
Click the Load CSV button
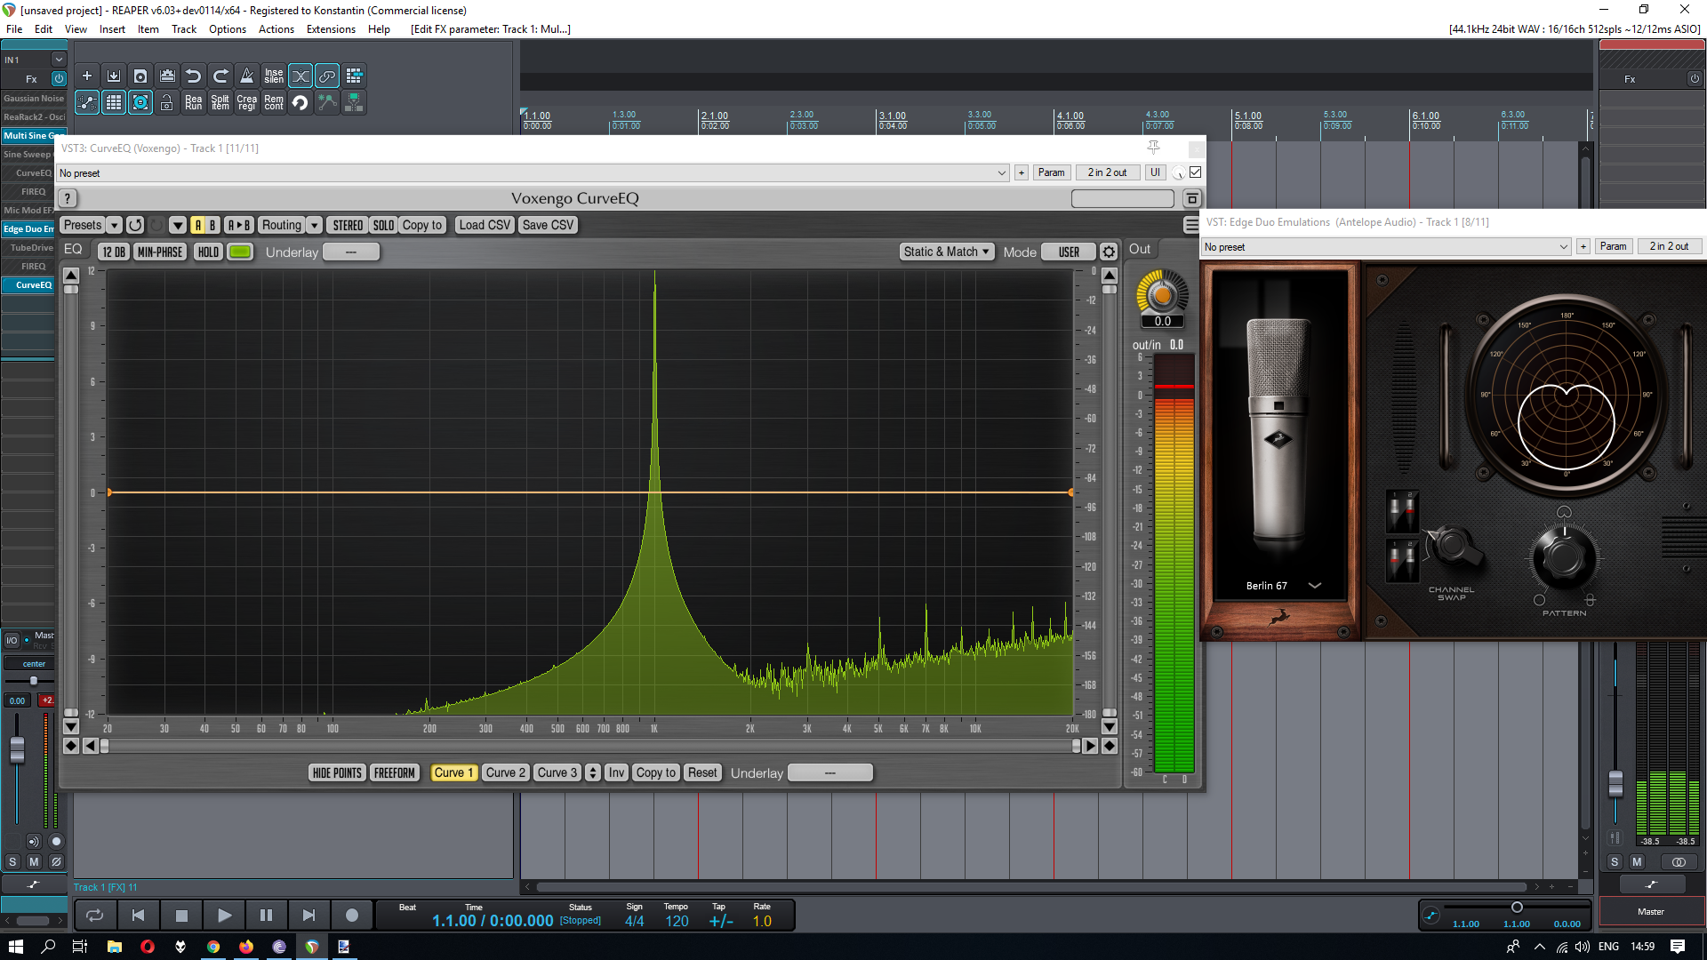(485, 225)
